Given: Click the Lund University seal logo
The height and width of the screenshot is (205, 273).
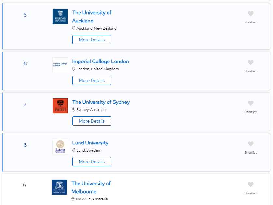Looking at the screenshot, I should (x=60, y=146).
